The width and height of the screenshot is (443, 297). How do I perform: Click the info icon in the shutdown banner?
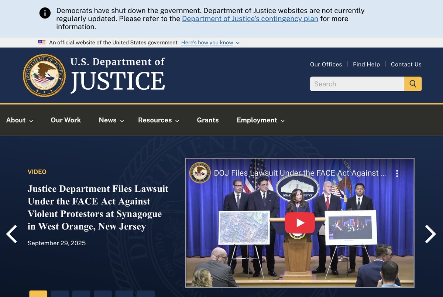45,14
